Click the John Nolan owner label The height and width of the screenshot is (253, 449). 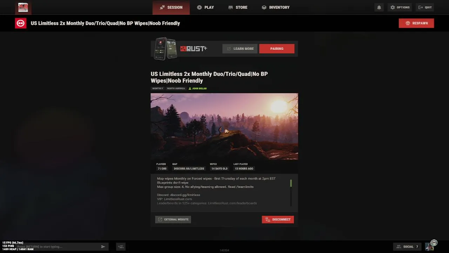tap(197, 89)
